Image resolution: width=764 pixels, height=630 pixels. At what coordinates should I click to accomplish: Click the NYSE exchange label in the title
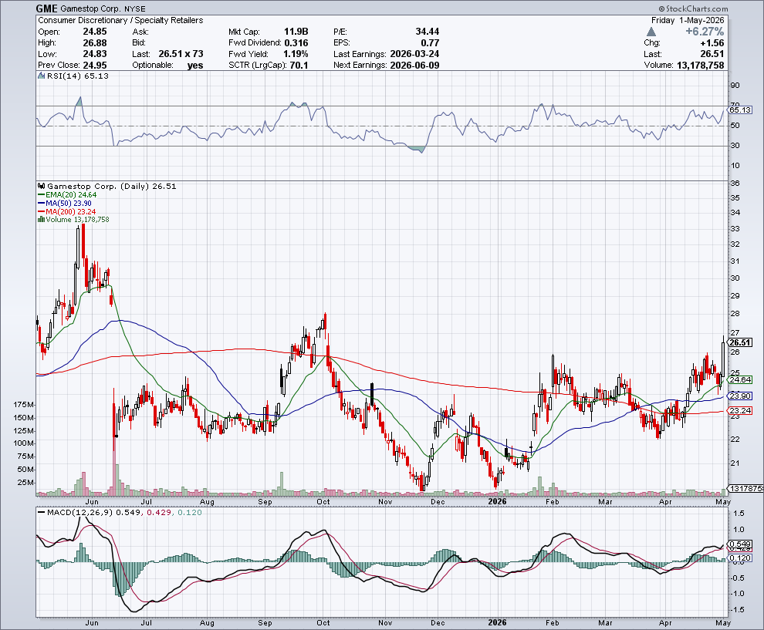[134, 9]
